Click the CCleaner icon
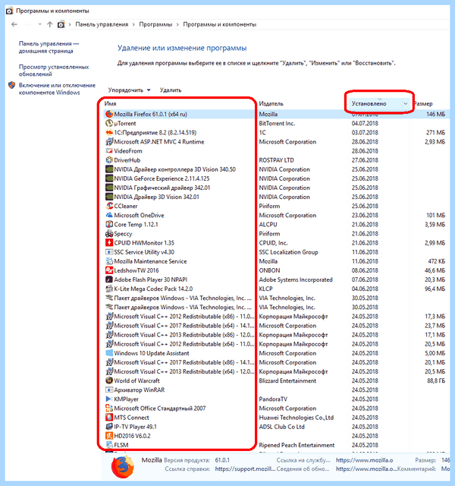The image size is (455, 486). [x=109, y=206]
